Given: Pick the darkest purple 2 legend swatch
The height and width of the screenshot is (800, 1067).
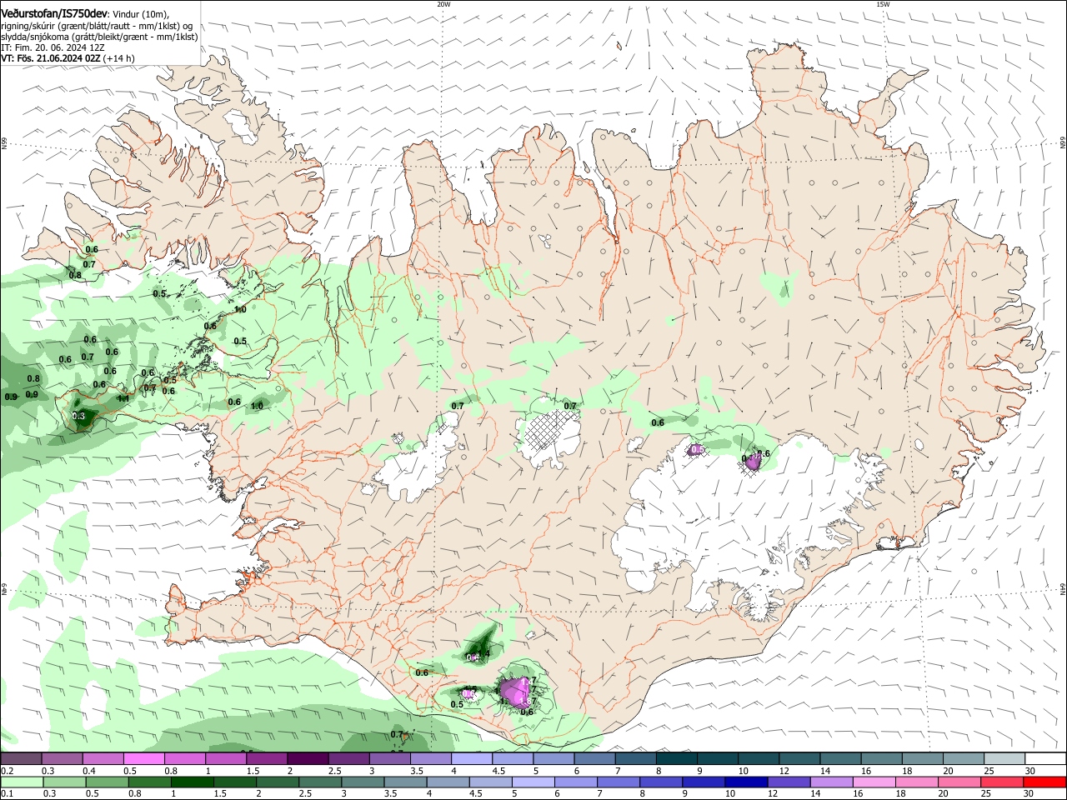Looking at the screenshot, I should pos(308,759).
